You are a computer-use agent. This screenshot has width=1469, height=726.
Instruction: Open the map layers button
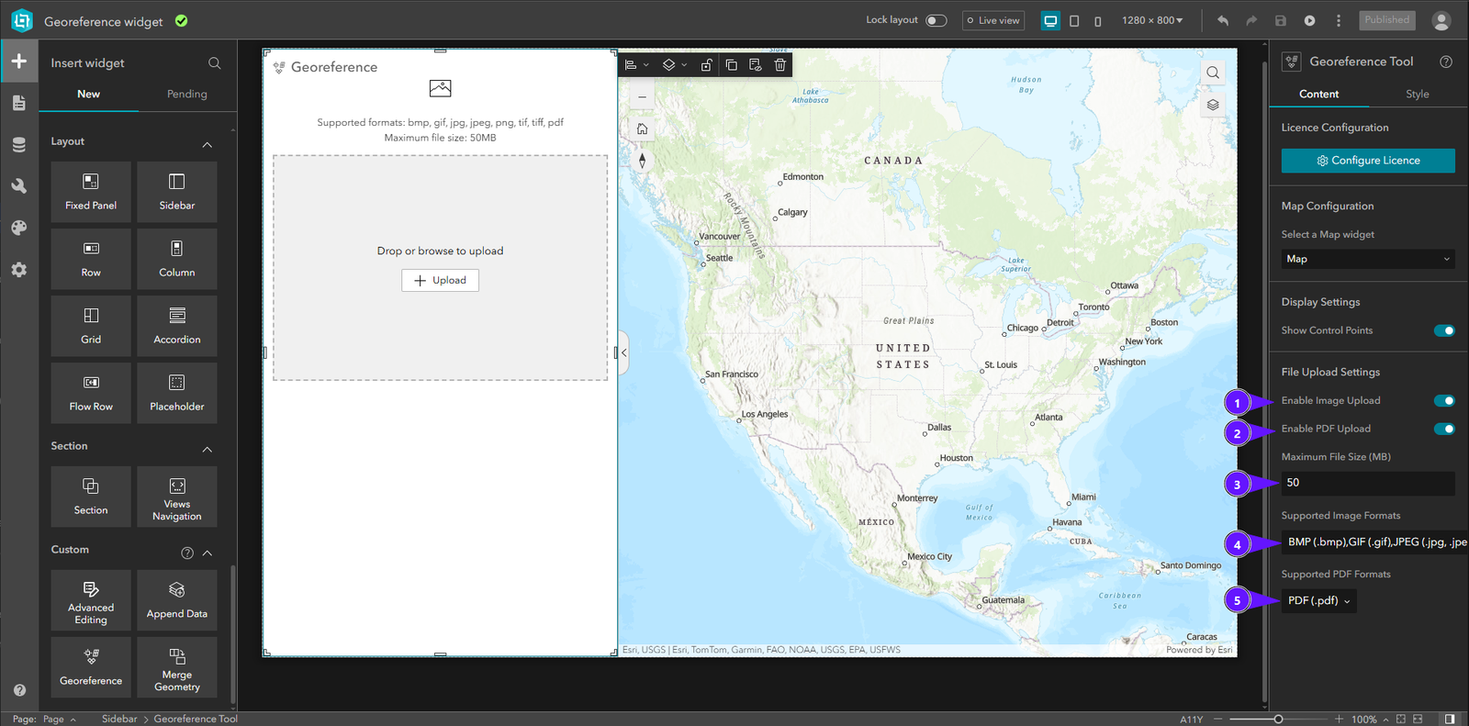1213,105
